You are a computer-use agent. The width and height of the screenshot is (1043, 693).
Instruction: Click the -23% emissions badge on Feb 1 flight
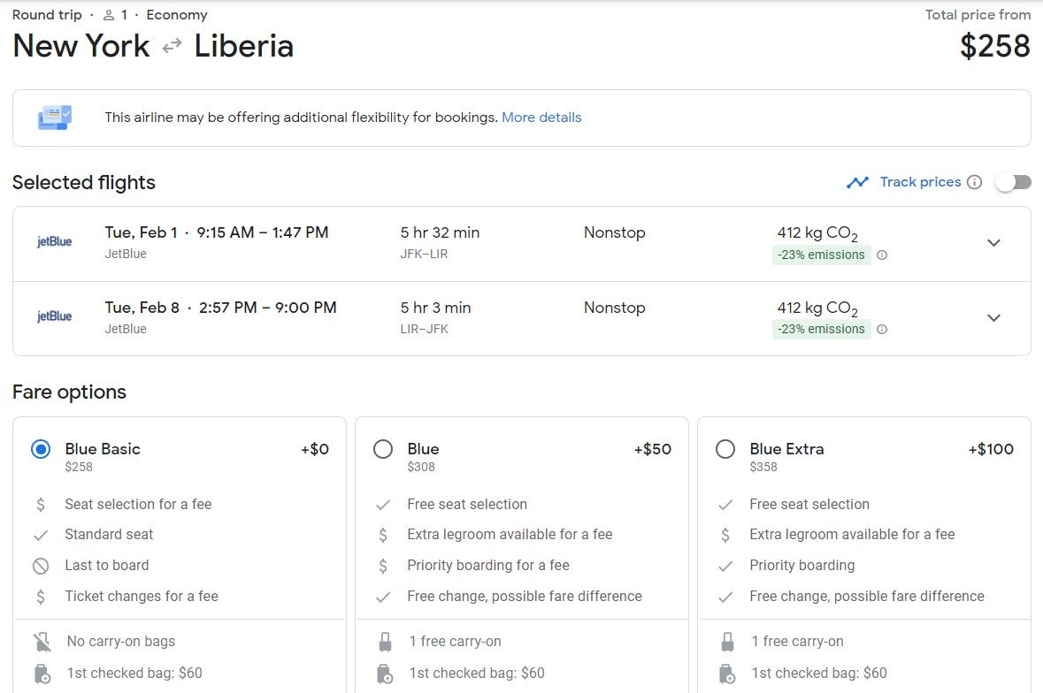click(x=822, y=255)
